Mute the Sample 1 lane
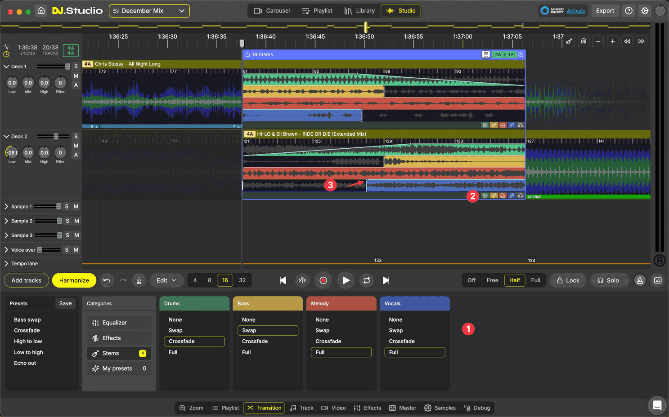The width and height of the screenshot is (669, 417). click(x=76, y=207)
